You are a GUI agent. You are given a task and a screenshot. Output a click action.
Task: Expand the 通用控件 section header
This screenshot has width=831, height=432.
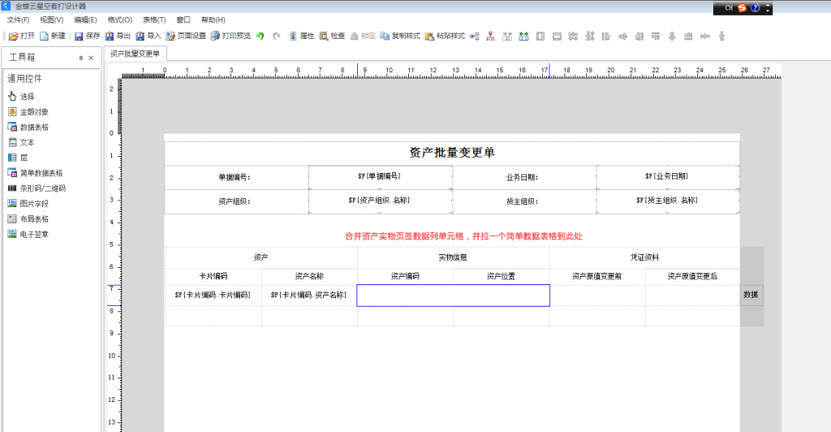[x=25, y=79]
